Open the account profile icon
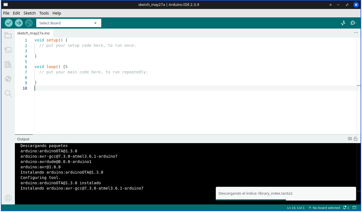362x212 pixels. click(8, 198)
